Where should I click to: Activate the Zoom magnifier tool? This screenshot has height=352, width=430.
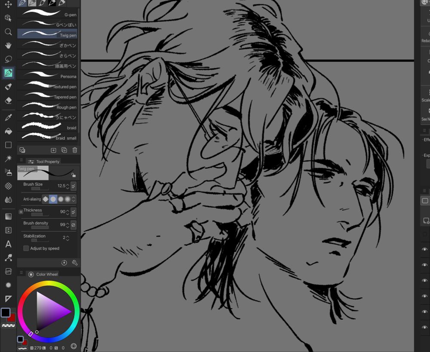(x=7, y=31)
